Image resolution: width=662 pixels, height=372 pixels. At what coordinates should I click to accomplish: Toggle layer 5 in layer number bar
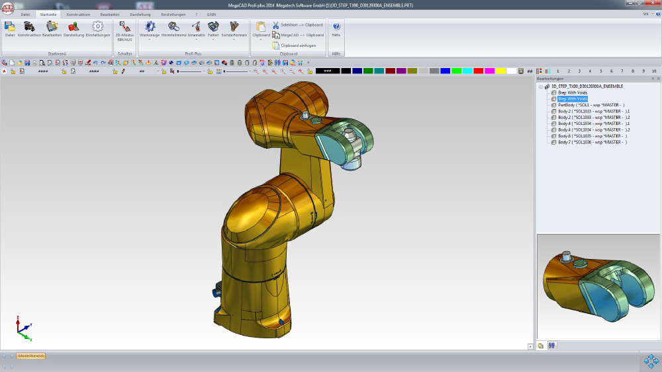coord(601,71)
